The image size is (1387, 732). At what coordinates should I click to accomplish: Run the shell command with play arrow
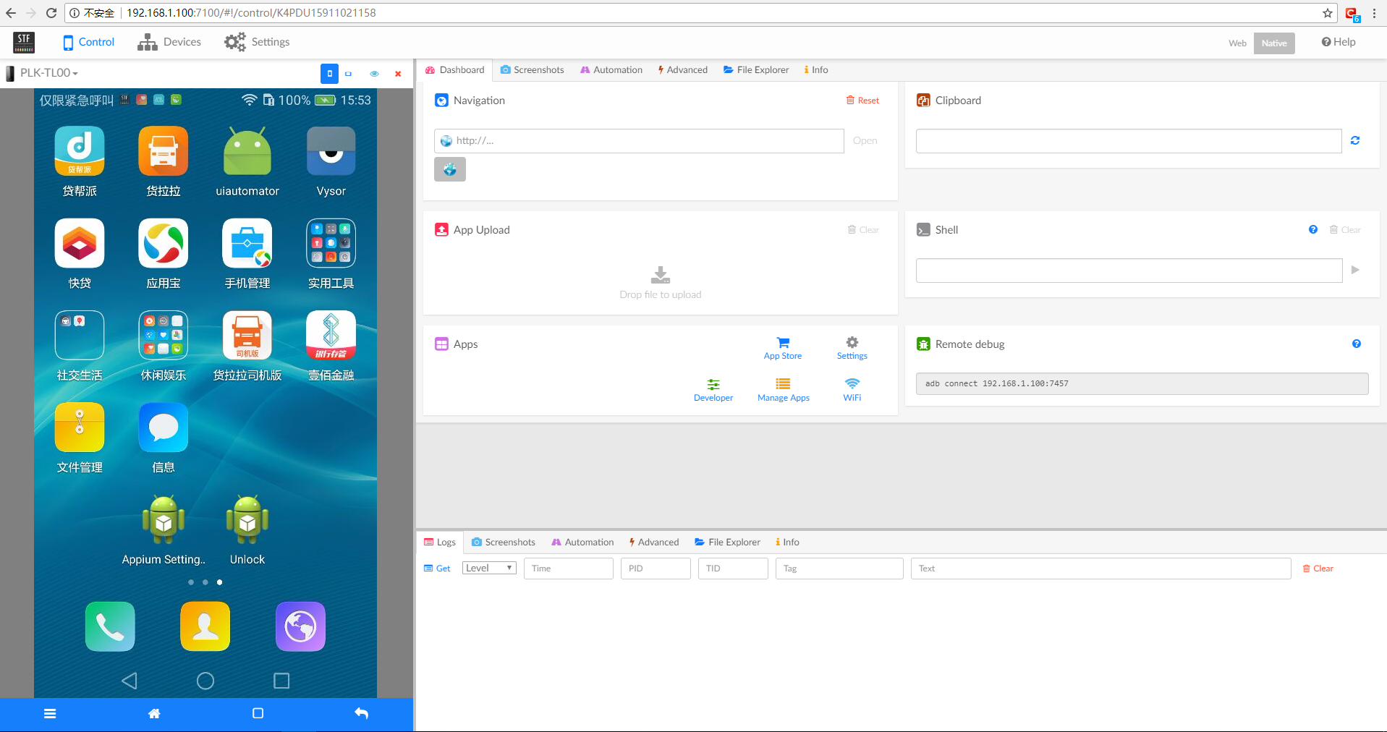1355,270
